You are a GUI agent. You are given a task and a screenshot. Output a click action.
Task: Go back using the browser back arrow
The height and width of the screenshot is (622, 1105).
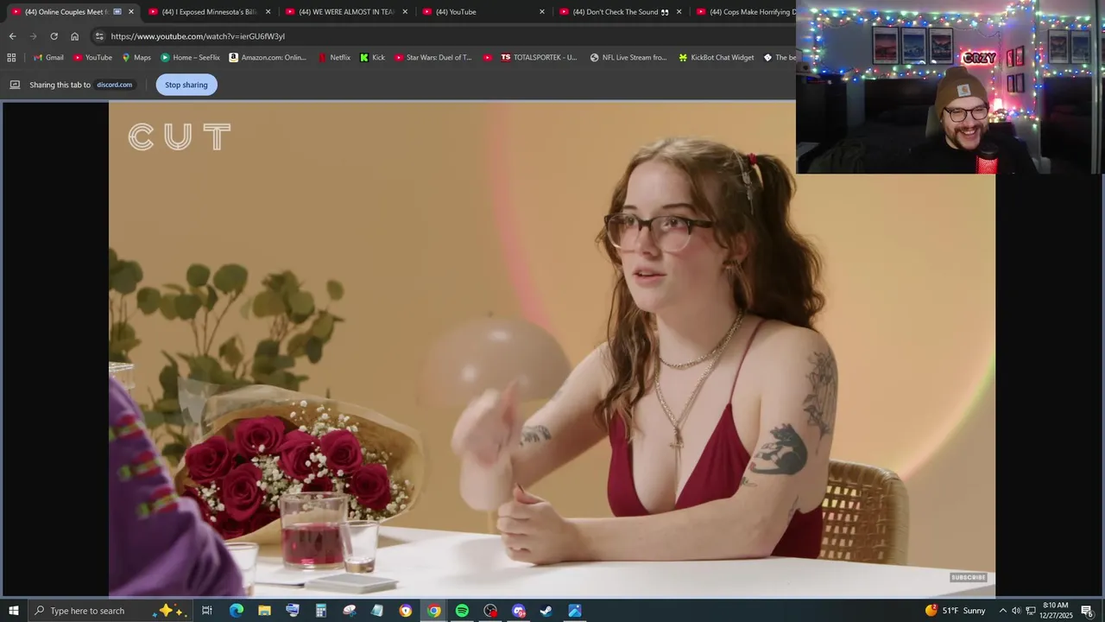pos(12,36)
